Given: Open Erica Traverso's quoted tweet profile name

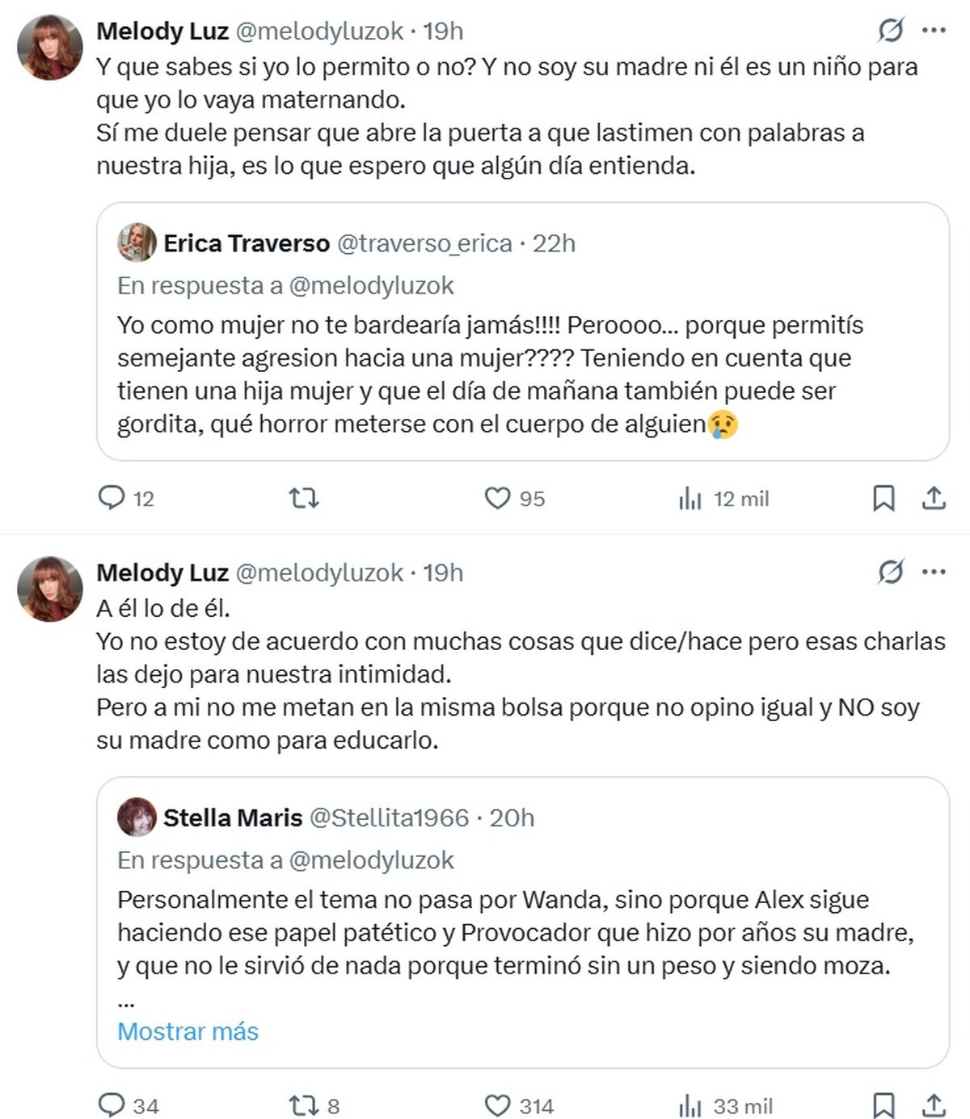Looking at the screenshot, I should coord(247,243).
